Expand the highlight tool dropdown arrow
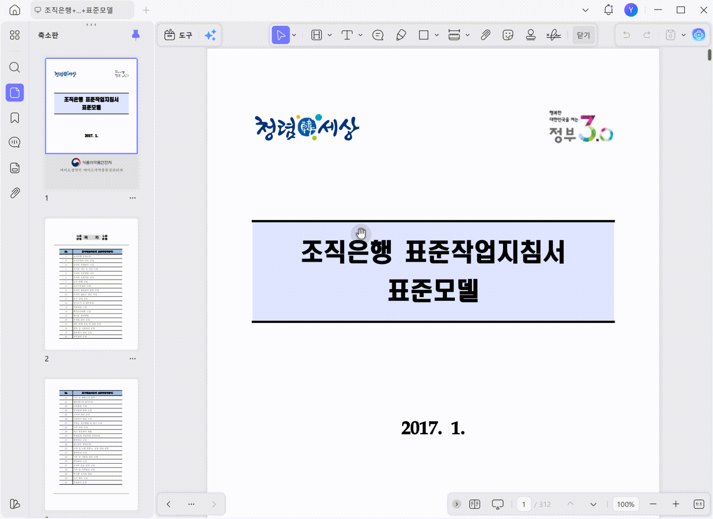 (330, 35)
